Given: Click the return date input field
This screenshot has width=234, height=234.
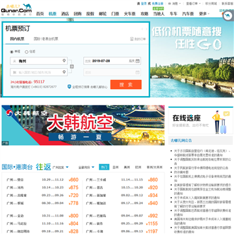Looking at the screenshot, I should [112, 72].
